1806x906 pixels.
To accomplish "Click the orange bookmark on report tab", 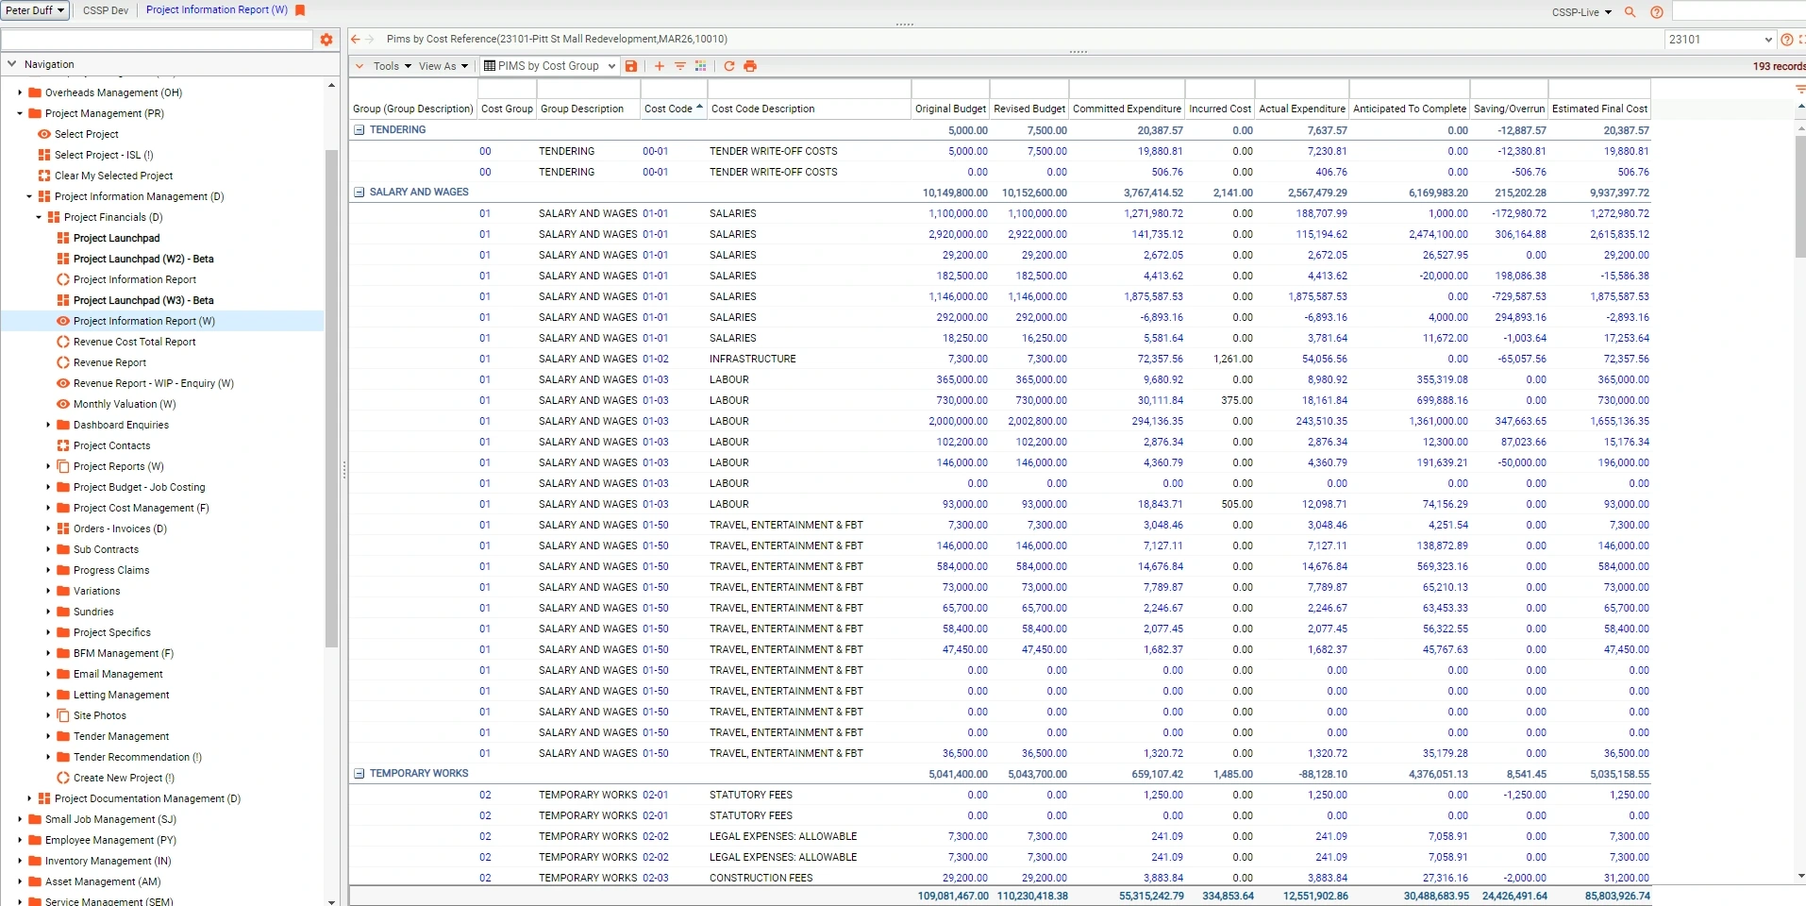I will [x=300, y=10].
